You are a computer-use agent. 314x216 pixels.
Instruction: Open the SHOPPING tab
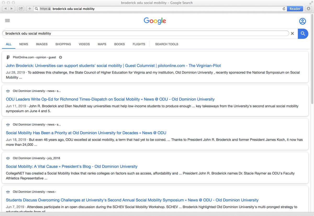[63, 44]
